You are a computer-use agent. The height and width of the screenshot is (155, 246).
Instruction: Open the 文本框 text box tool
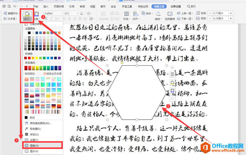(x=10, y=19)
